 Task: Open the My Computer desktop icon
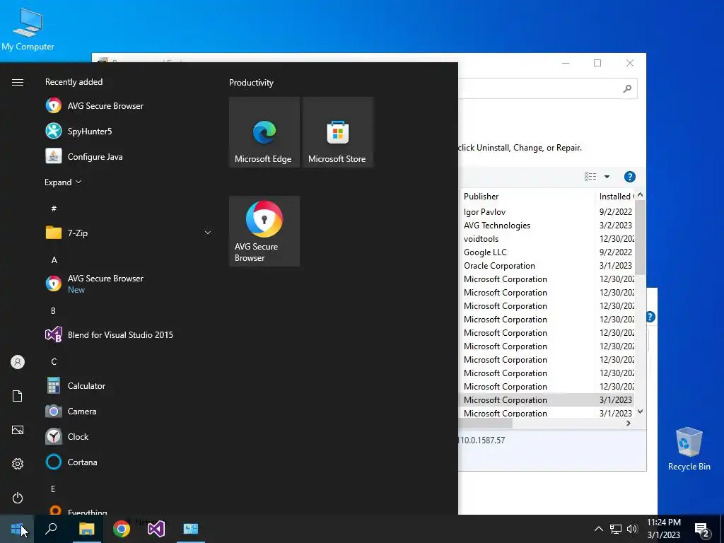28,30
